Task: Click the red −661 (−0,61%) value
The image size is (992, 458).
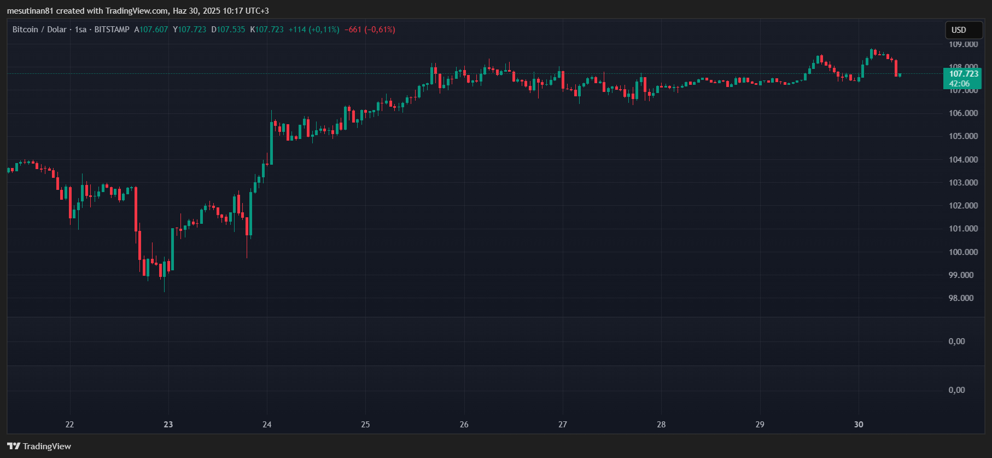Action: 370,30
